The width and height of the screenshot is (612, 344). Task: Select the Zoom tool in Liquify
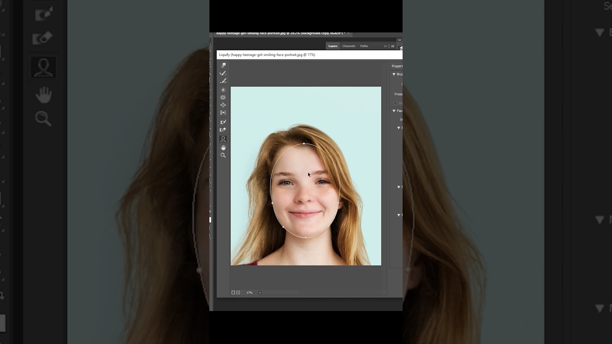pyautogui.click(x=223, y=155)
